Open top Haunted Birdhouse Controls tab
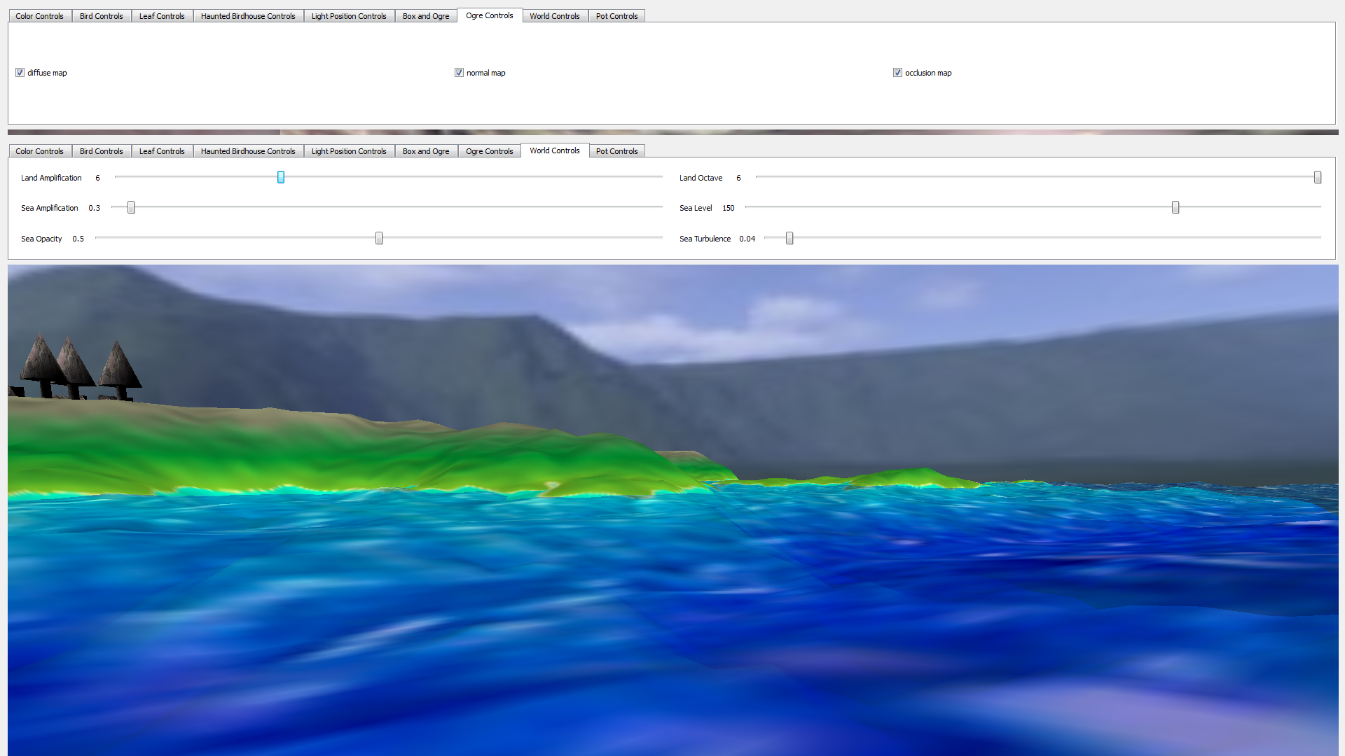1345x756 pixels. tap(248, 16)
